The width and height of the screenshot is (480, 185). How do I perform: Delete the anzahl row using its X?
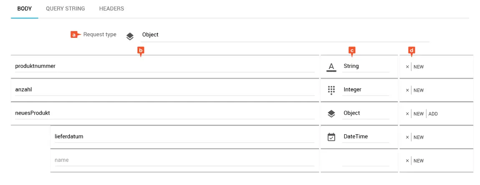point(407,90)
